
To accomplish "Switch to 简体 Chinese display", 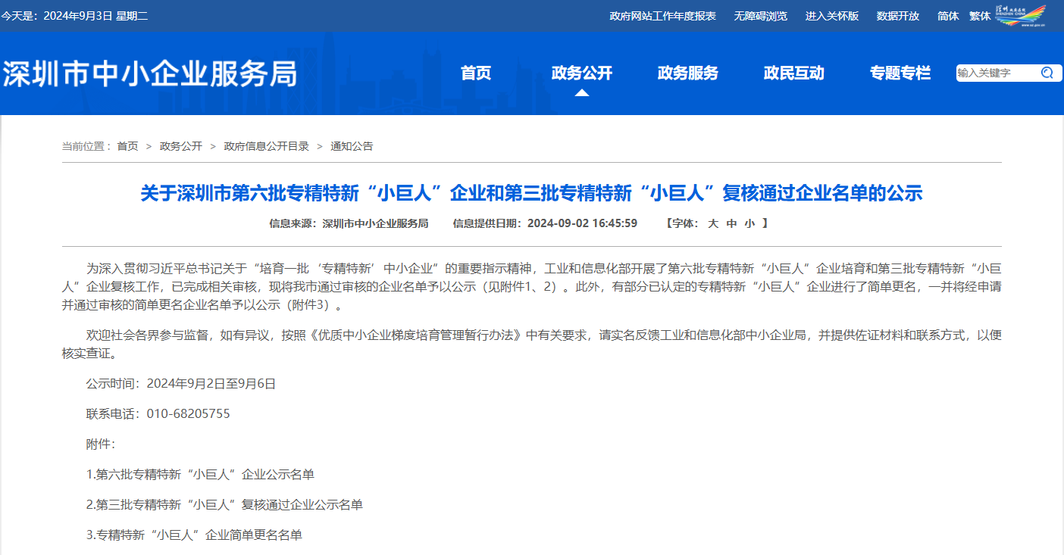I will (948, 16).
